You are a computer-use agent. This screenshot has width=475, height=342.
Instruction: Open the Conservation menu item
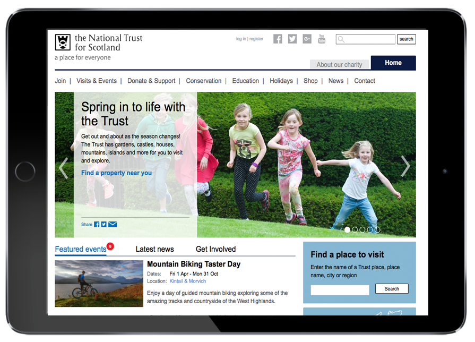click(204, 81)
